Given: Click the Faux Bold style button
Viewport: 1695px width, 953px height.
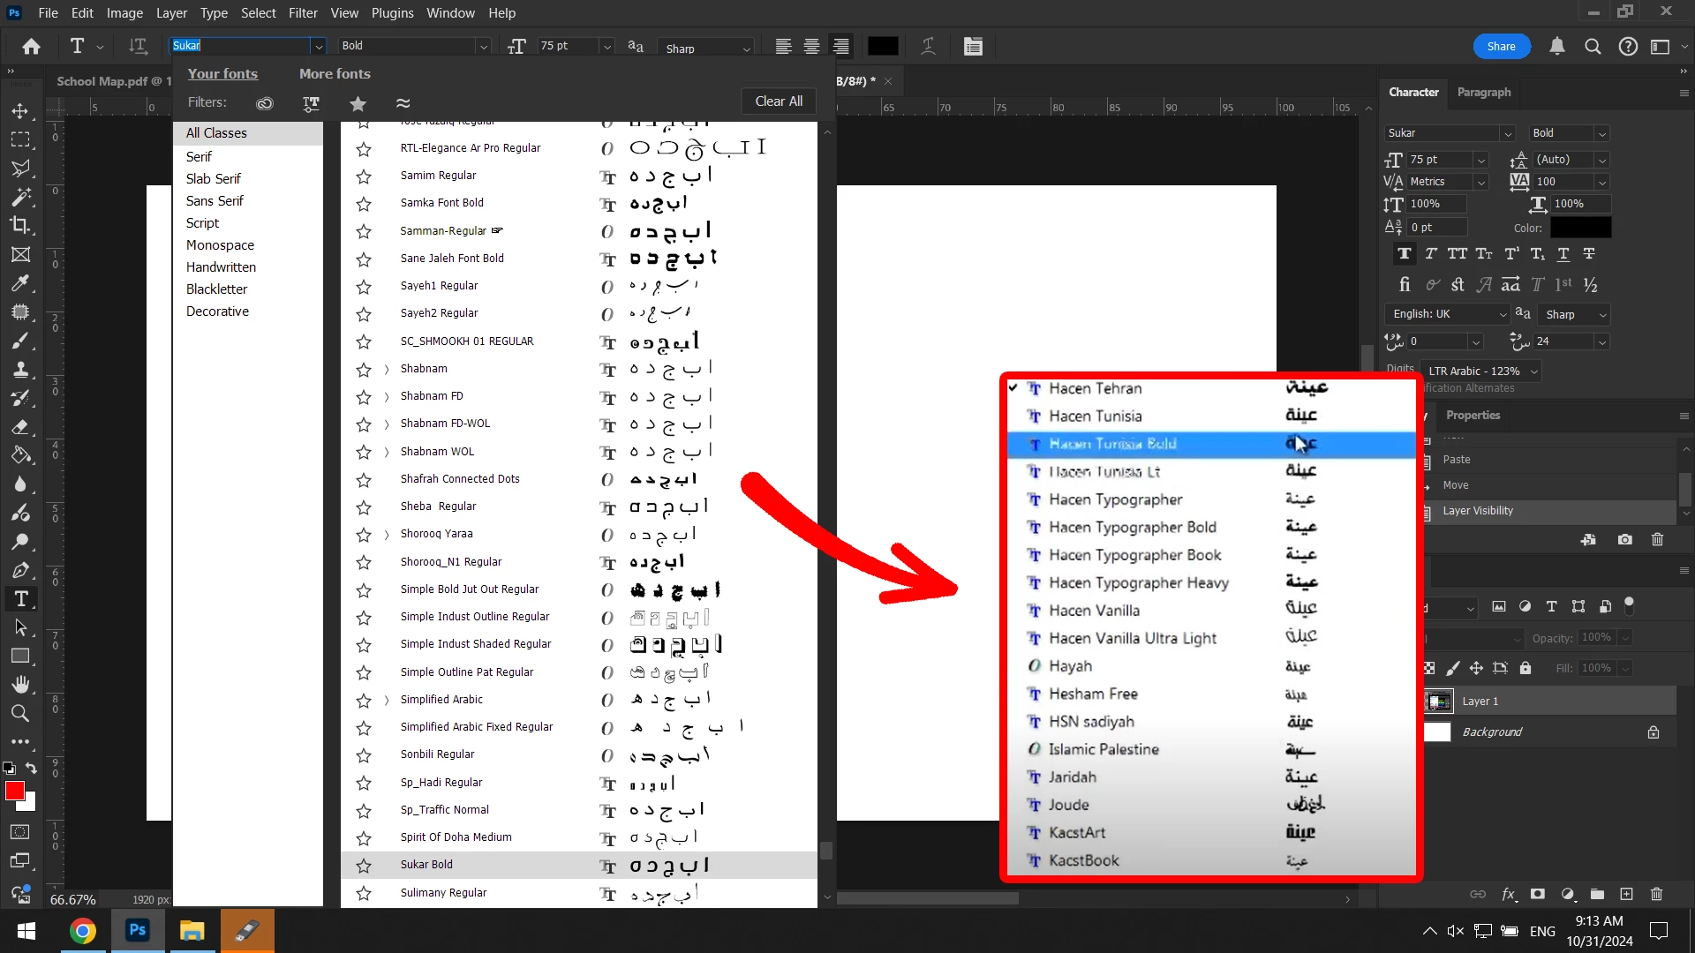Looking at the screenshot, I should point(1404,254).
